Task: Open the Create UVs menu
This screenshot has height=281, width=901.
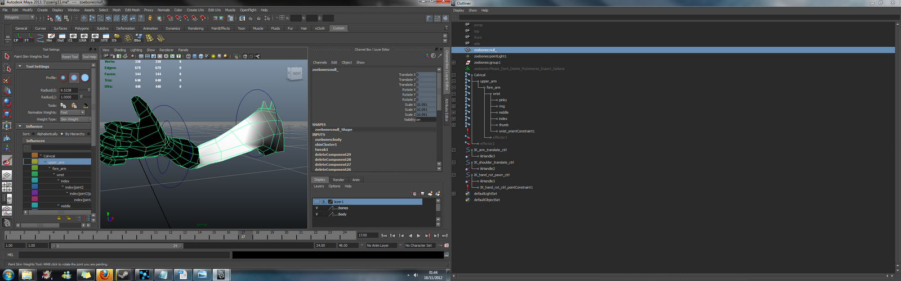Action: pos(195,10)
